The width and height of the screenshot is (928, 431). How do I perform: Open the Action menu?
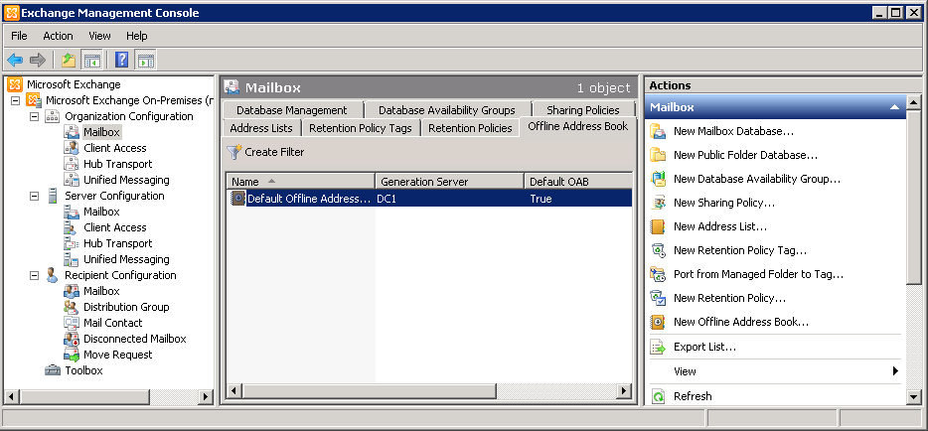[x=58, y=36]
